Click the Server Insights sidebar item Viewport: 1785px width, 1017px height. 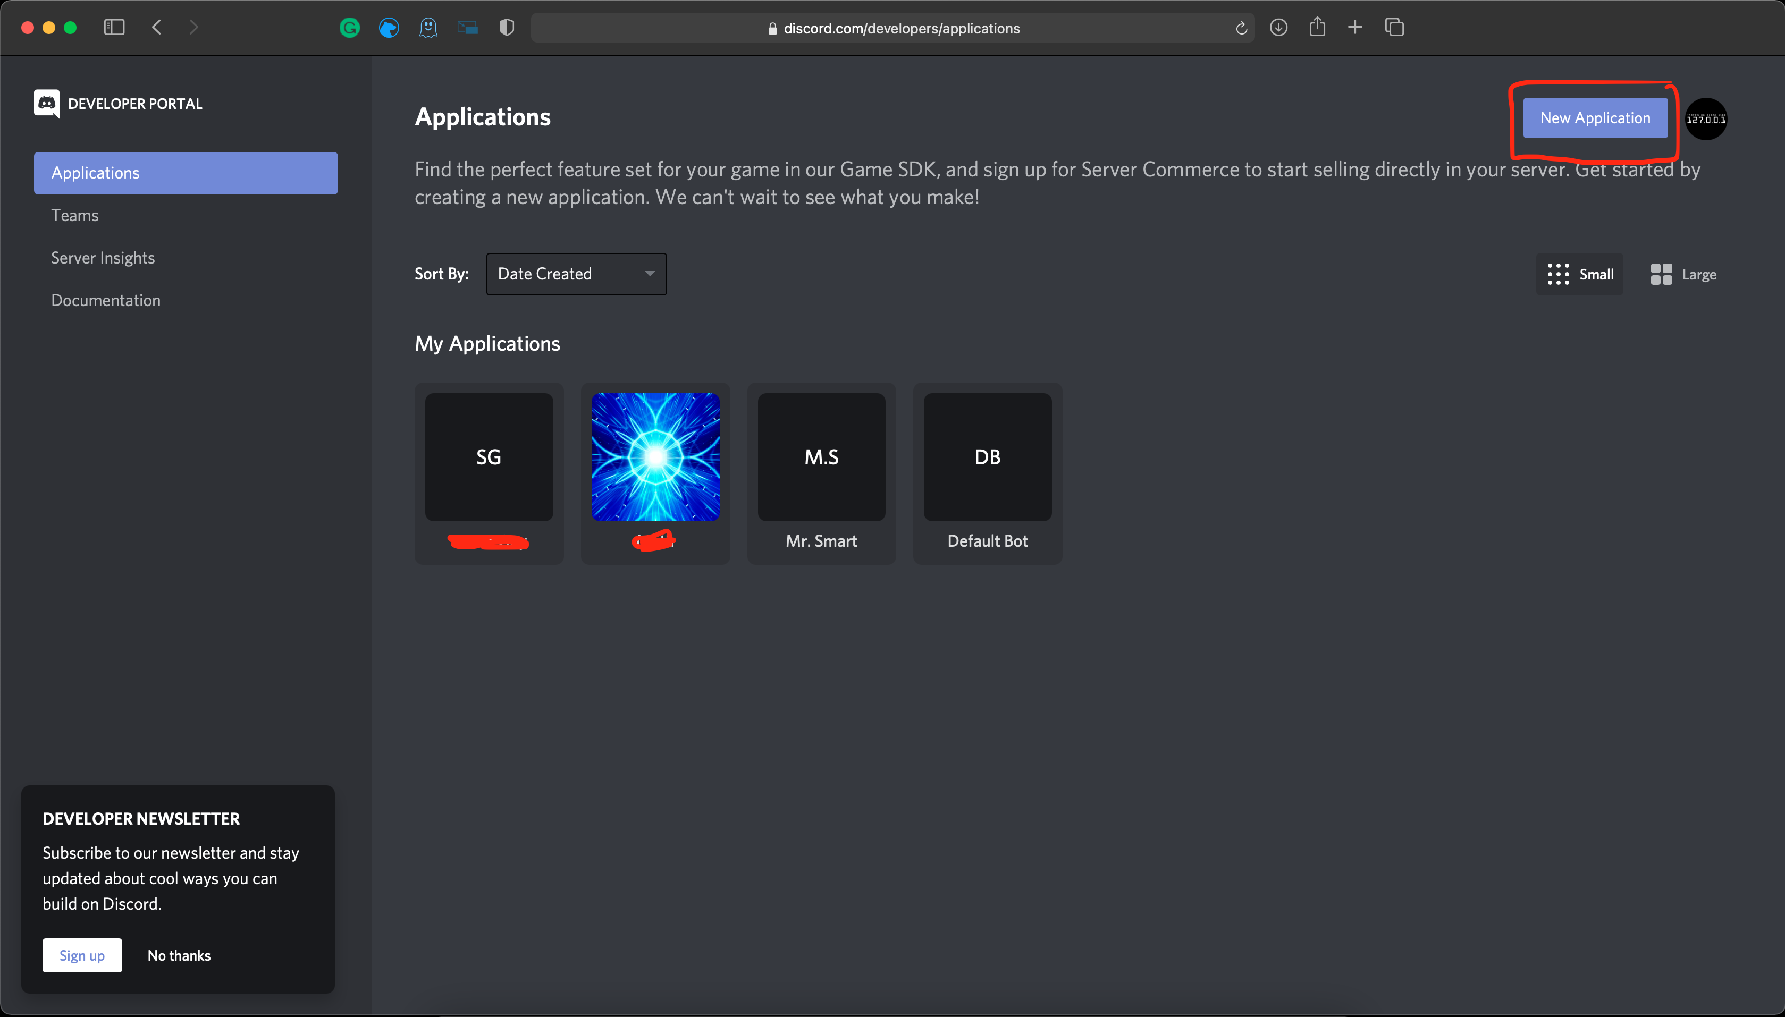(x=102, y=257)
